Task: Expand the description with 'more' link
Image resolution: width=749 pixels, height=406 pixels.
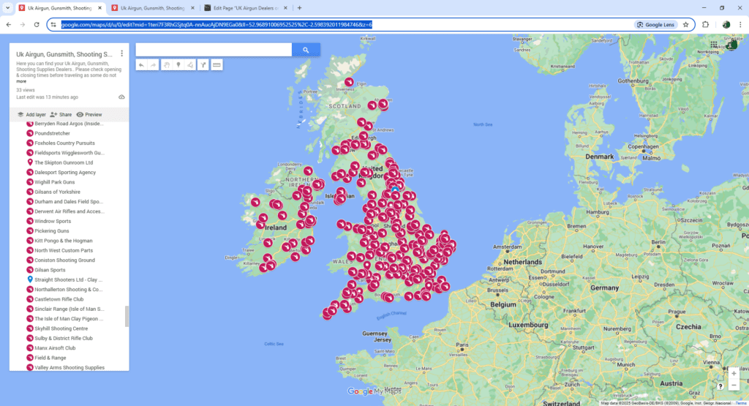Action: click(x=21, y=81)
